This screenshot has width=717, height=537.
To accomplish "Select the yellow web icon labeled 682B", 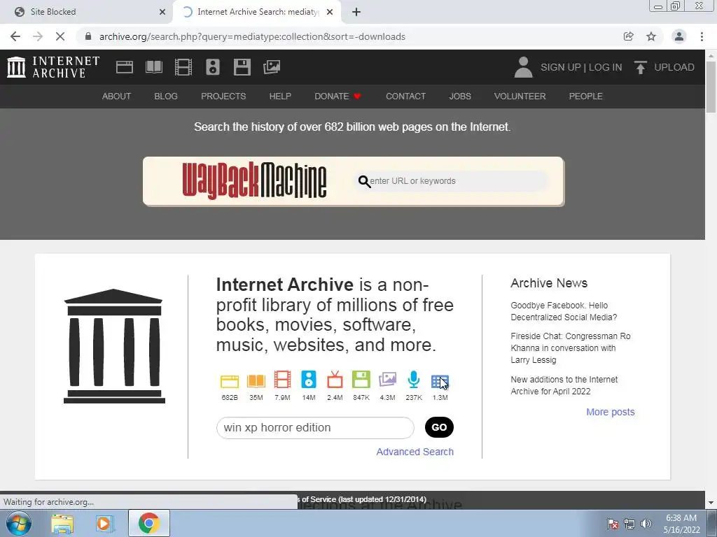I will point(230,381).
